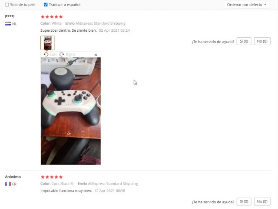Click first review's five-star rating
The image size is (278, 209).
click(52, 17)
